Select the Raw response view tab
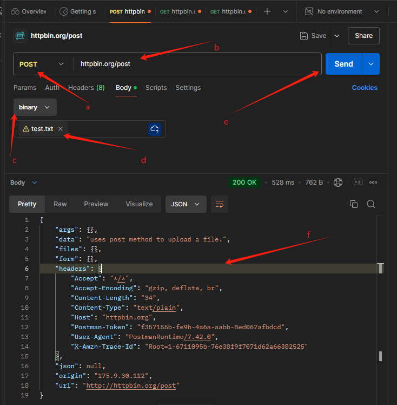397x405 pixels. [x=60, y=204]
